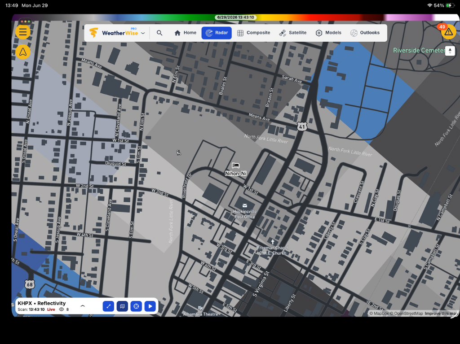Tap the US 41 highway shield
Viewport: 460px width, 344px height.
[x=302, y=126]
